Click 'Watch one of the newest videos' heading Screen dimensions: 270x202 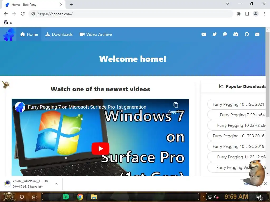(100, 89)
